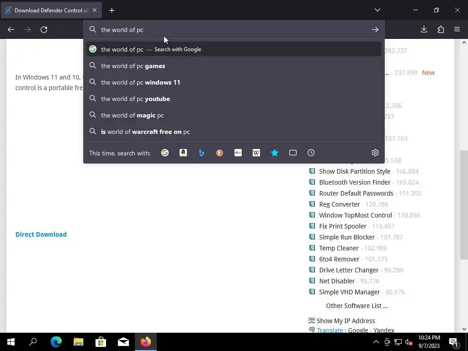Click the Go arrow in address bar

coord(375,30)
